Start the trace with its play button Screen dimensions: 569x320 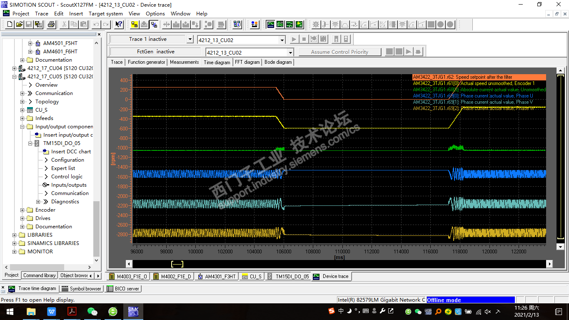click(x=294, y=40)
